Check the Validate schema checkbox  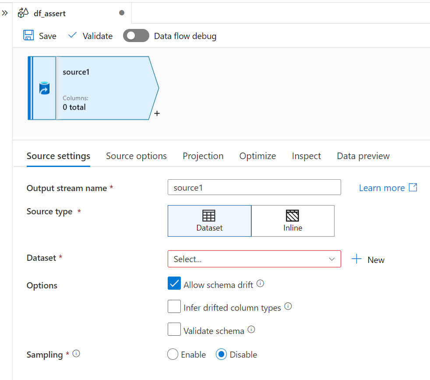[174, 329]
